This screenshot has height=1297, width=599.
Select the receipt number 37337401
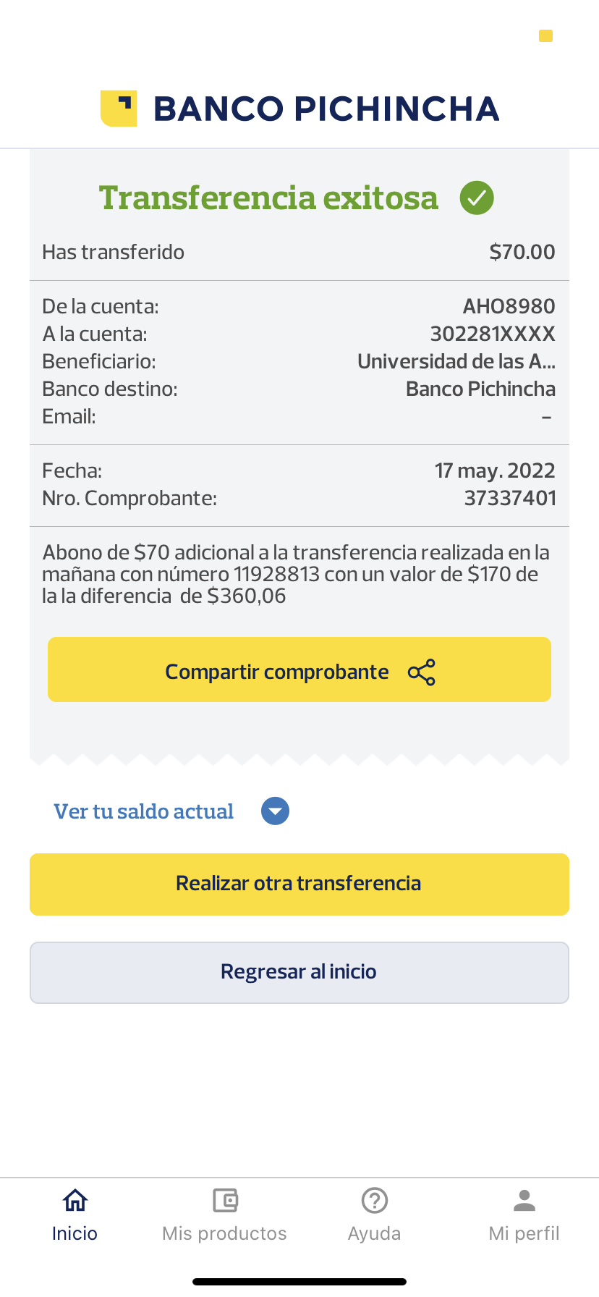click(x=510, y=498)
